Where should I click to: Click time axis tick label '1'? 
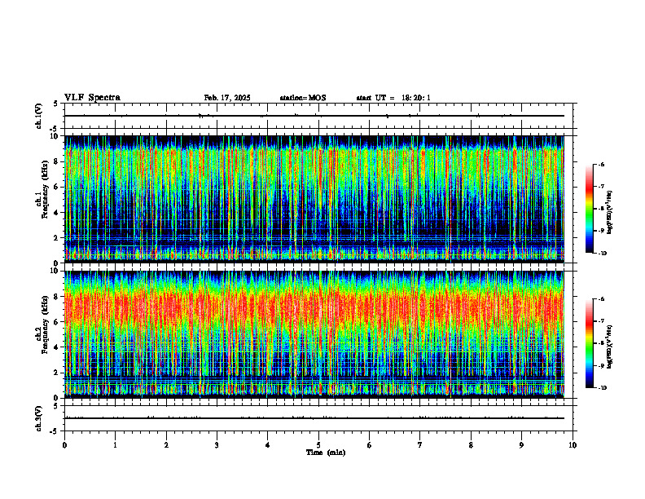click(x=115, y=445)
